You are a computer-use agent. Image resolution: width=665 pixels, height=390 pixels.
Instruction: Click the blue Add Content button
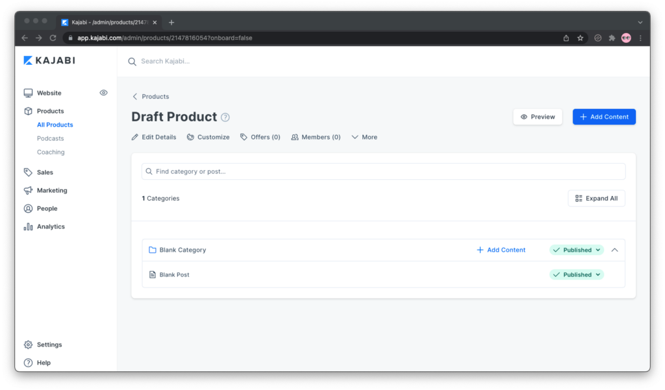click(604, 117)
